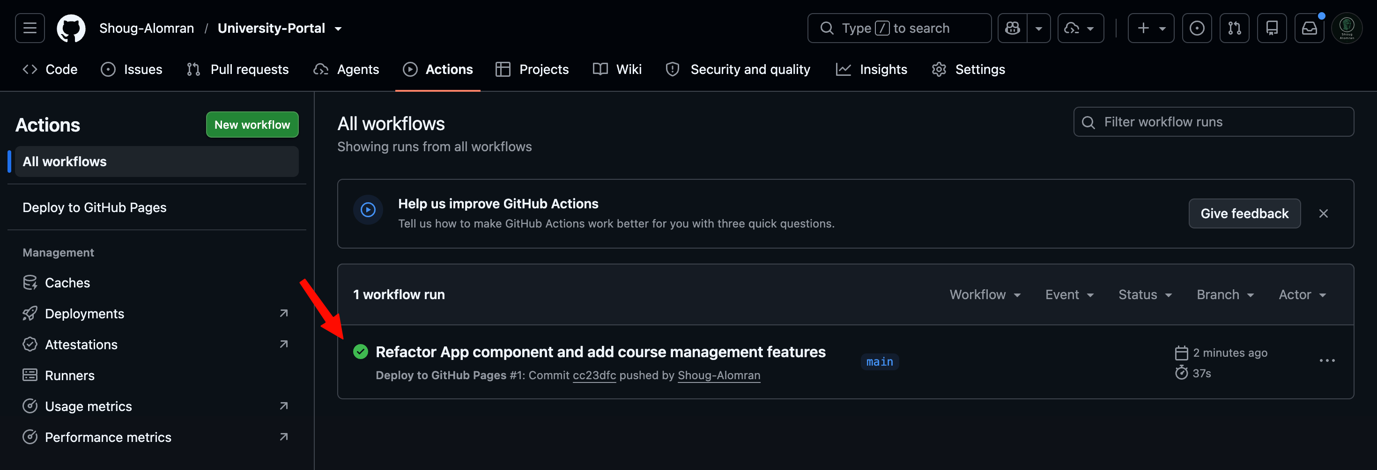The height and width of the screenshot is (470, 1377).
Task: Click the Runners server icon
Action: [x=30, y=375]
